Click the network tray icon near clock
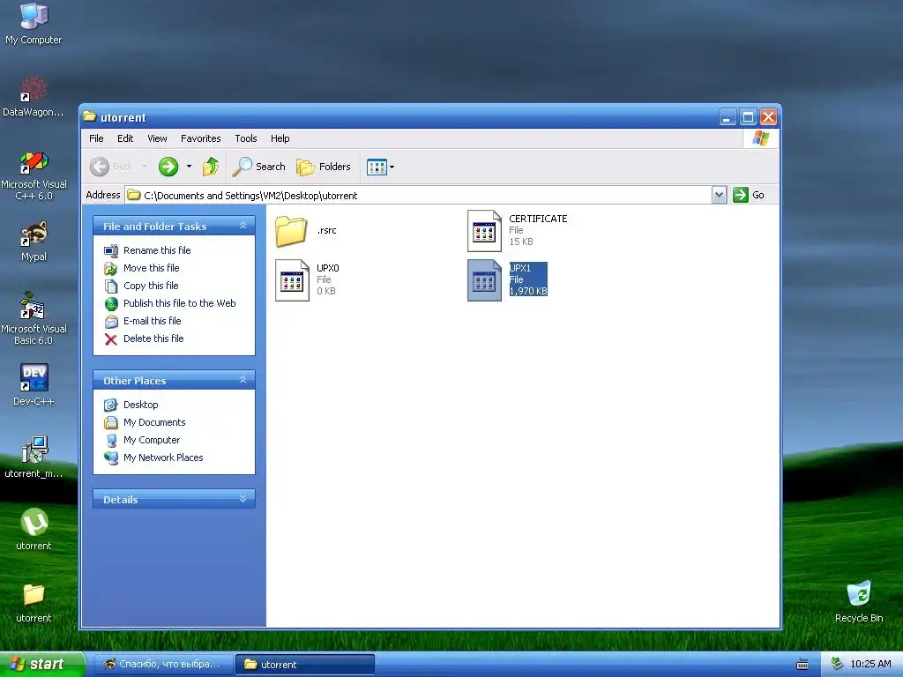 (x=837, y=664)
